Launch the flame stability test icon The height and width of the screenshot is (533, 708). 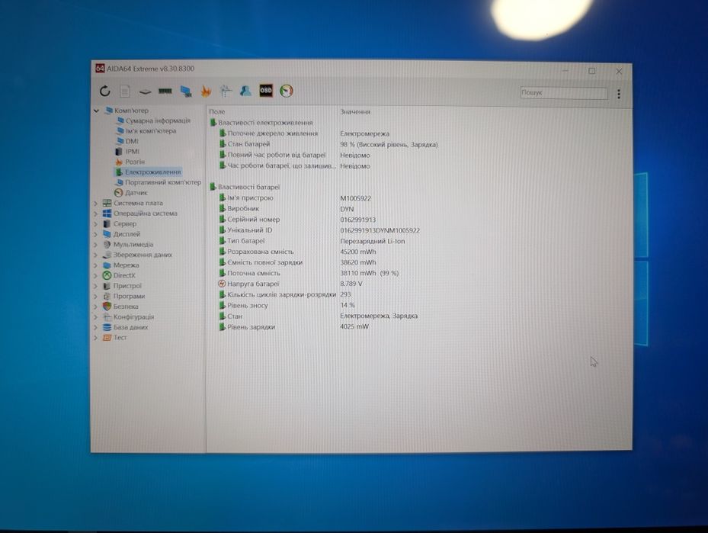click(x=206, y=92)
